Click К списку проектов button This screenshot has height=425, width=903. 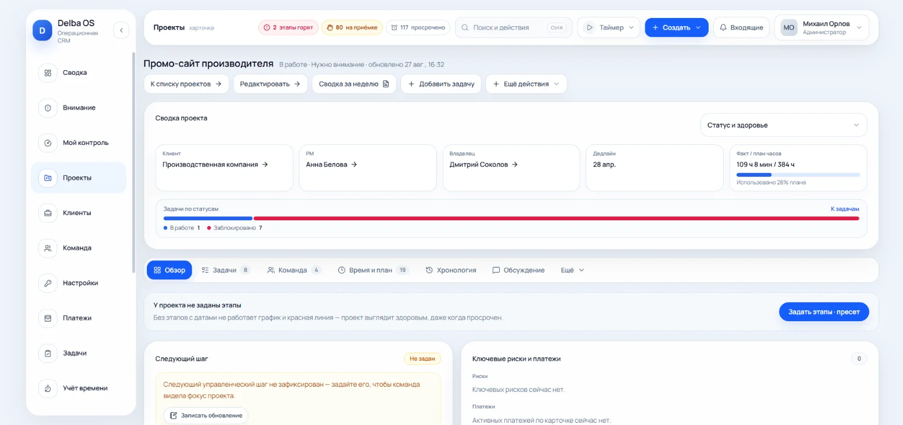(186, 83)
